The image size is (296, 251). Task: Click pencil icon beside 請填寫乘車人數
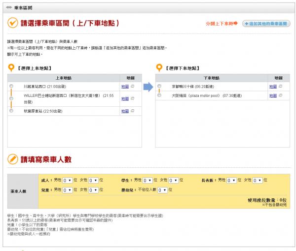click(13, 159)
